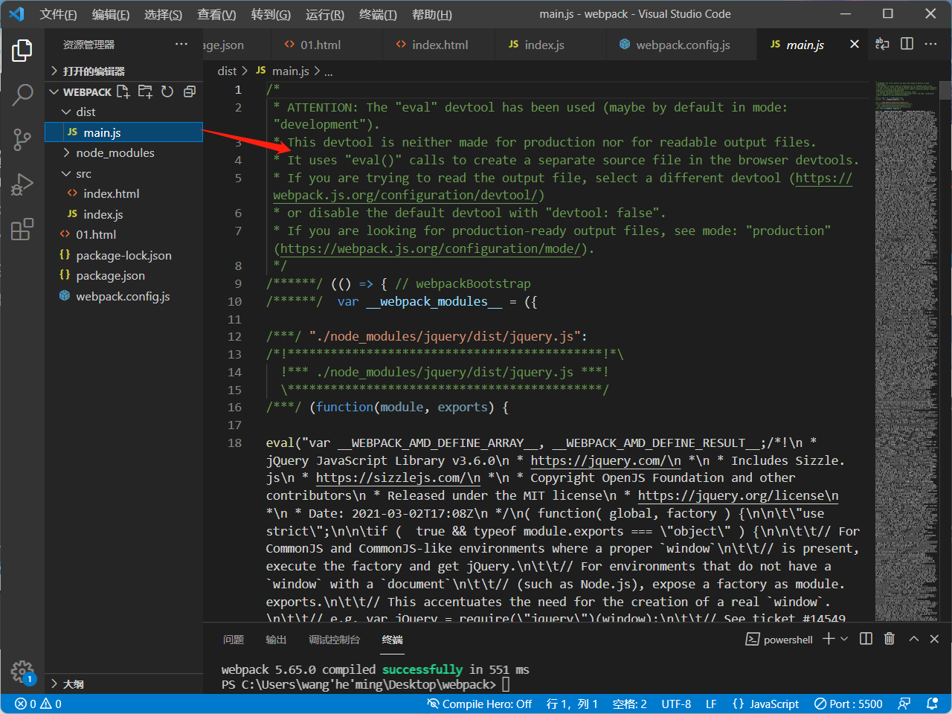Viewport: 952px width, 714px height.
Task: Toggle Compile Hero: Off in status bar
Action: click(x=480, y=704)
